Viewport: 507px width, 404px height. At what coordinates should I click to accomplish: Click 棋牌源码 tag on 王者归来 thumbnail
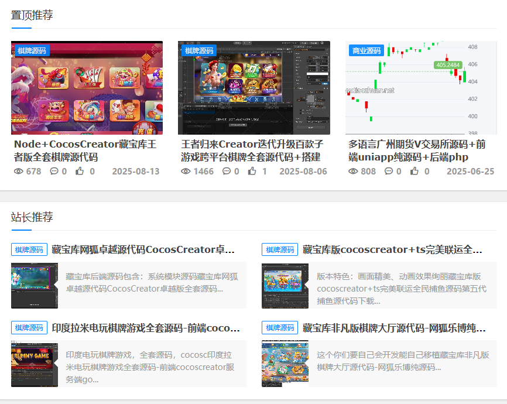tap(199, 50)
